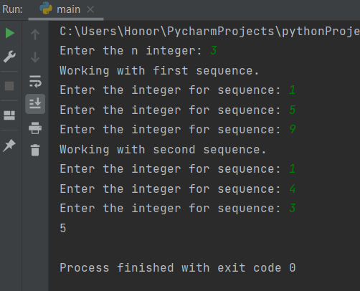The width and height of the screenshot is (360, 291).
Task: Rerun main with the green play icon
Action: tap(10, 33)
